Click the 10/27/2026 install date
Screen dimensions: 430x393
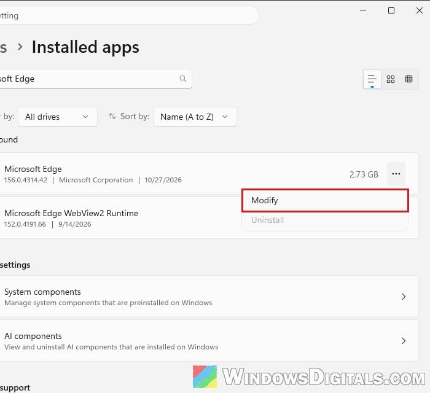tap(163, 180)
